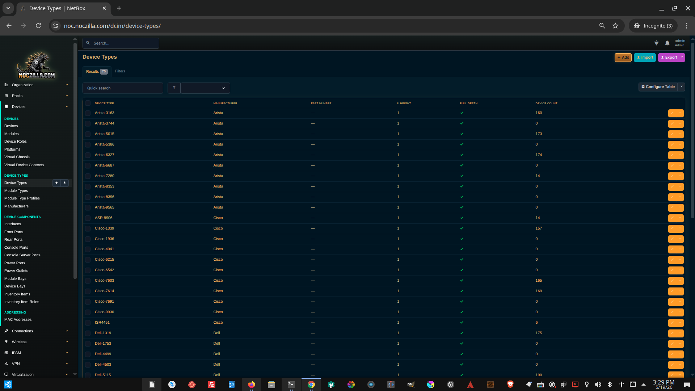Screen dimensions: 695x391
Task: Click the browser zoom magnifier icon
Action: point(602,26)
